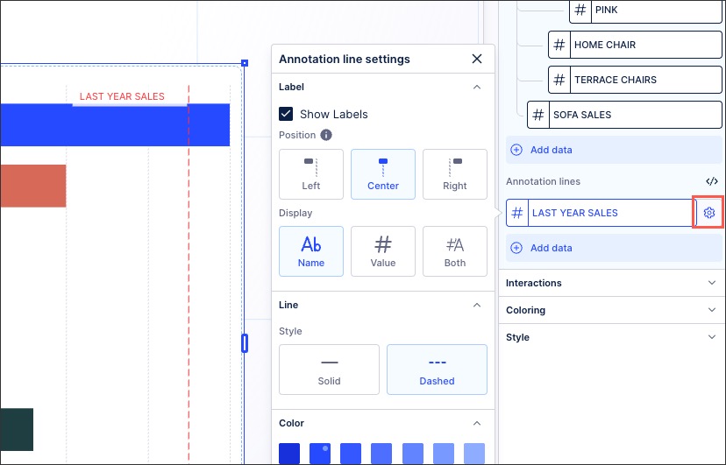This screenshot has height=465, width=726.
Task: Close the Annotation line settings panel
Action: click(x=477, y=59)
